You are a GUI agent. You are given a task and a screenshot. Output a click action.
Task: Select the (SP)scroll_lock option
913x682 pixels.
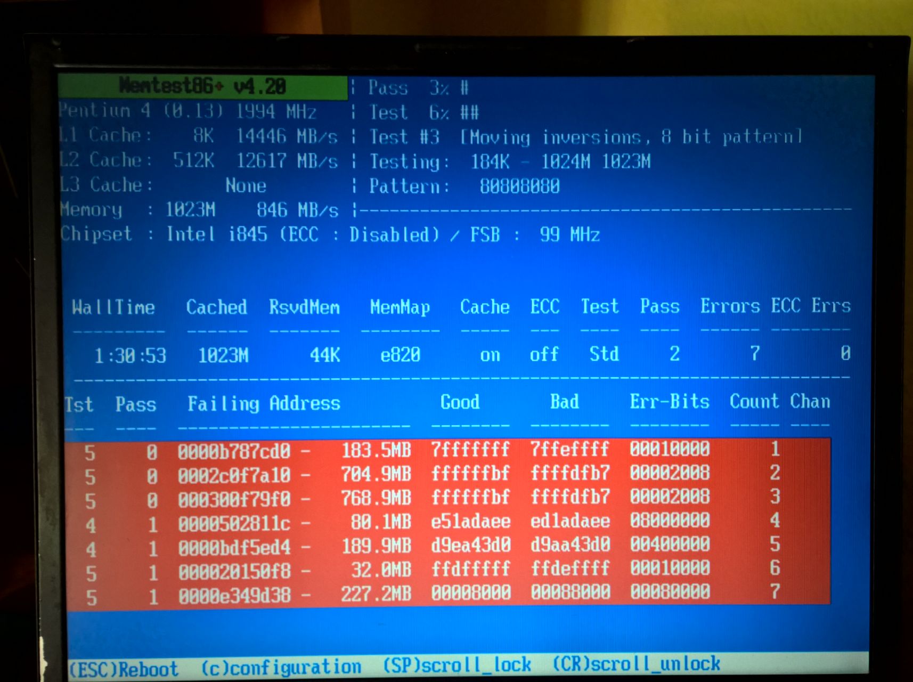457,665
